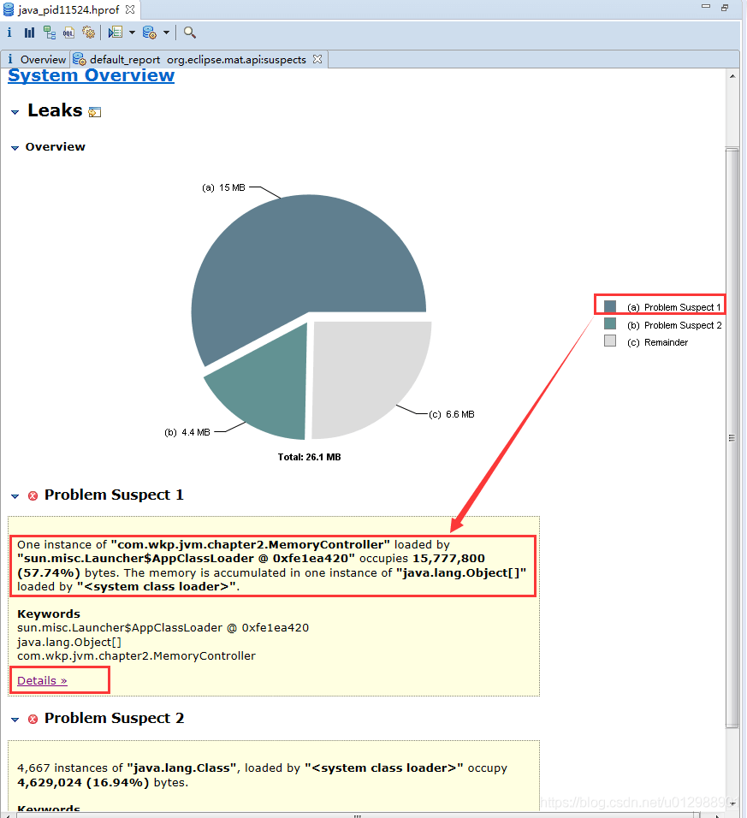Maximize the editor area
Image resolution: width=747 pixels, height=818 pixels.
pyautogui.click(x=725, y=8)
